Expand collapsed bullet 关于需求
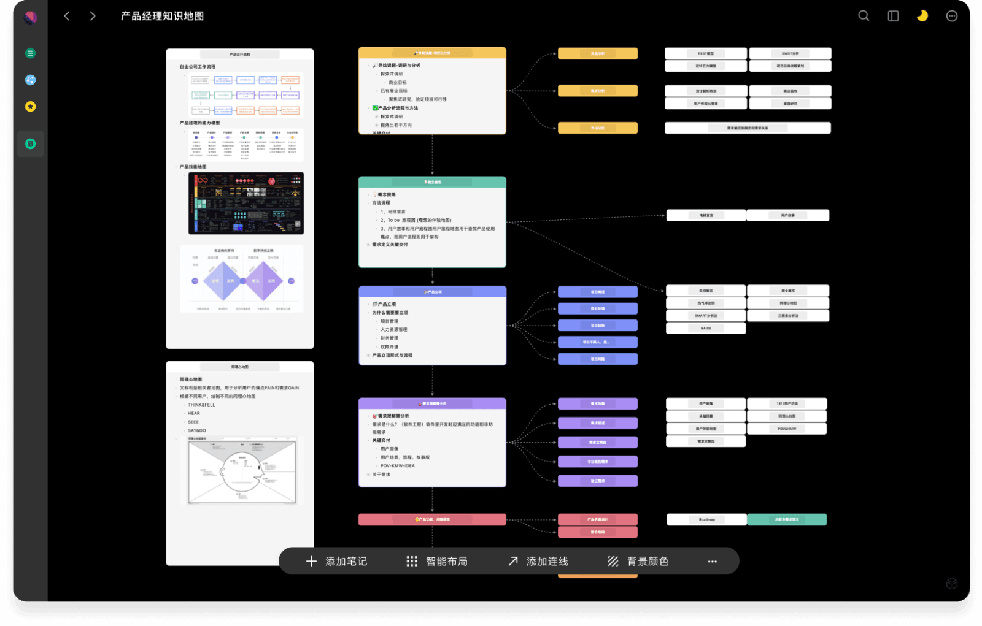 point(368,475)
